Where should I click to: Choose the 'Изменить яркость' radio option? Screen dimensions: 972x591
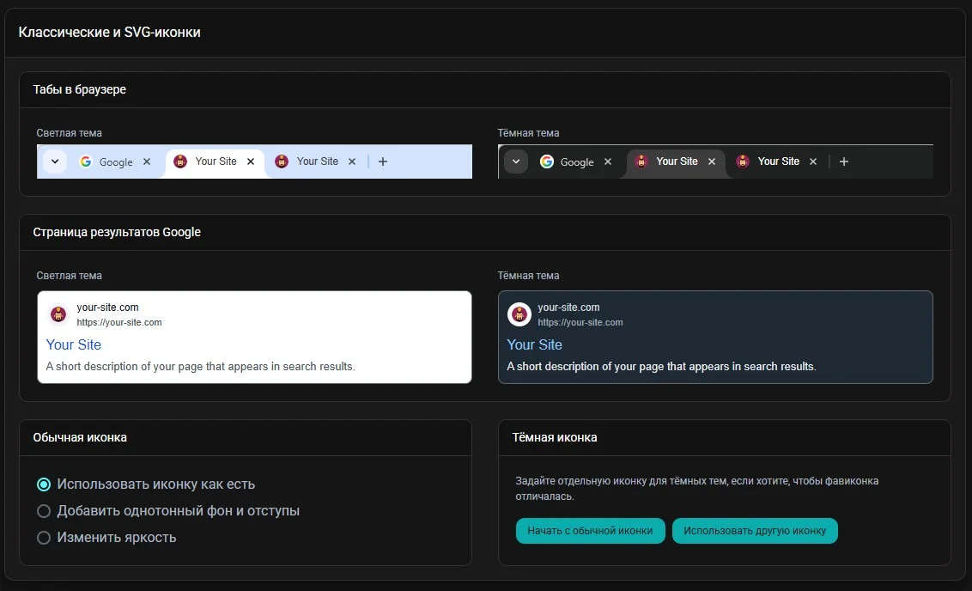(44, 538)
